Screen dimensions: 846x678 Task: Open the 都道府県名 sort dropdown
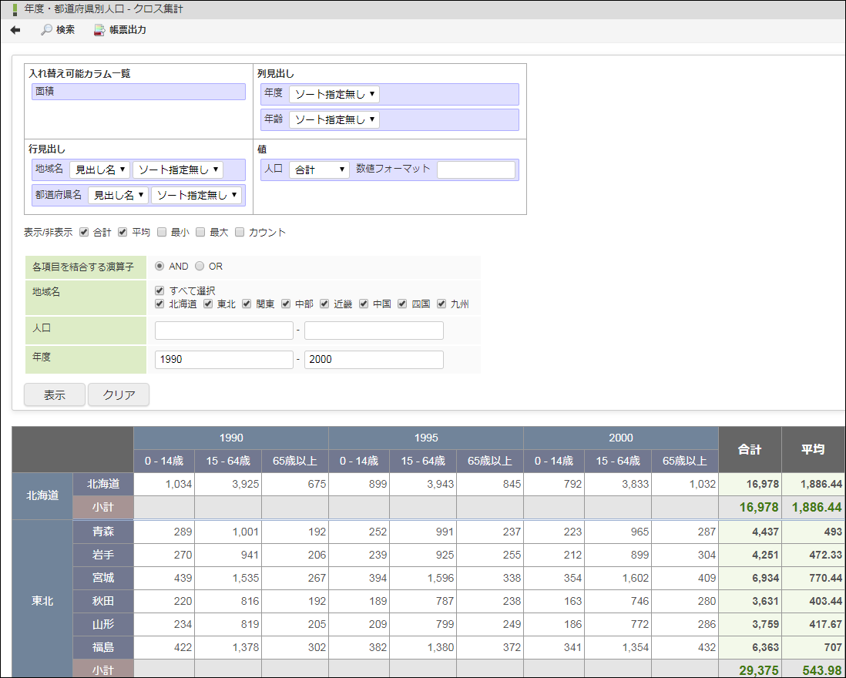pyautogui.click(x=196, y=196)
